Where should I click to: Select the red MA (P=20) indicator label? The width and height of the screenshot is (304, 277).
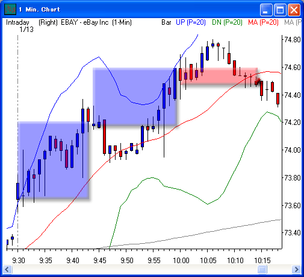(263, 22)
